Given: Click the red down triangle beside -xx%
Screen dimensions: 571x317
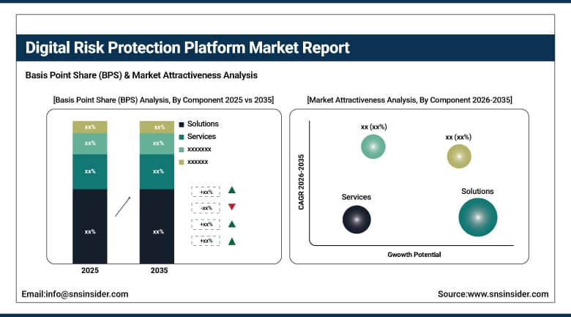Looking at the screenshot, I should (231, 207).
